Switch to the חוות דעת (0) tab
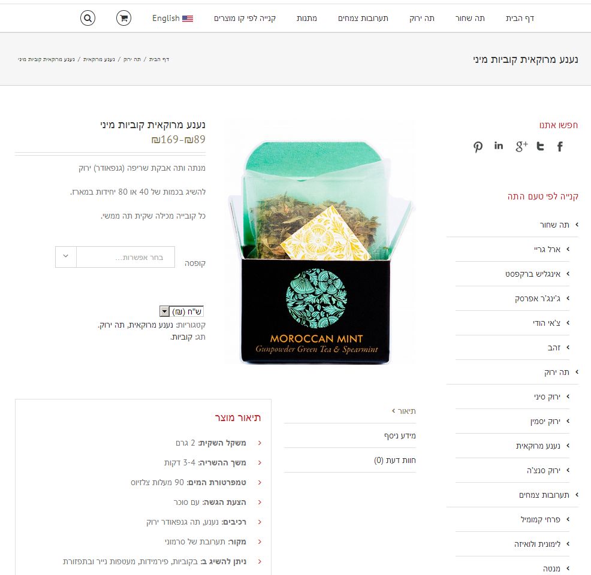 pos(394,460)
